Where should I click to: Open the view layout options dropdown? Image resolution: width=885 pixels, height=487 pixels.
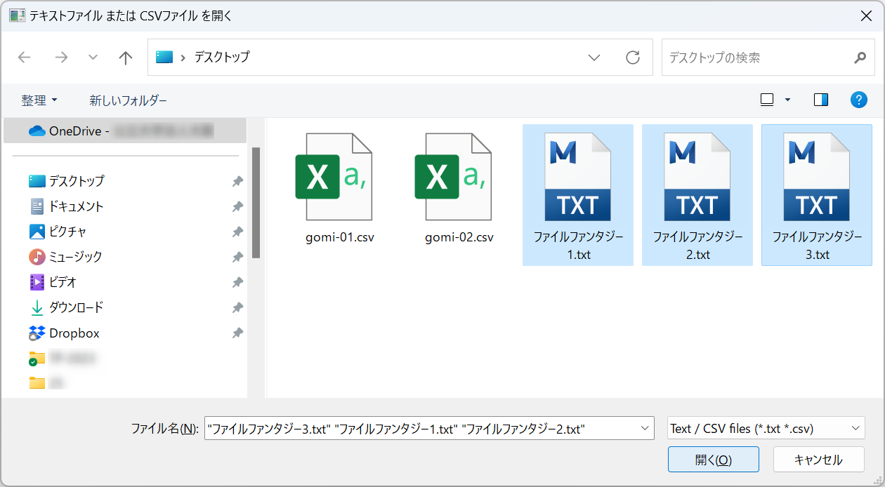tap(787, 100)
